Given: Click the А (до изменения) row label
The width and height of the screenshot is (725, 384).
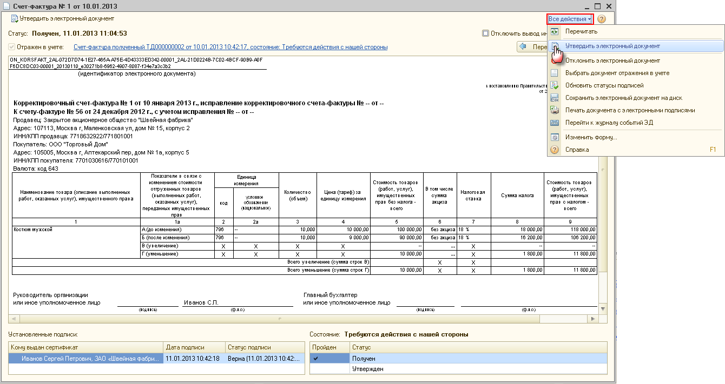Looking at the screenshot, I should (177, 230).
